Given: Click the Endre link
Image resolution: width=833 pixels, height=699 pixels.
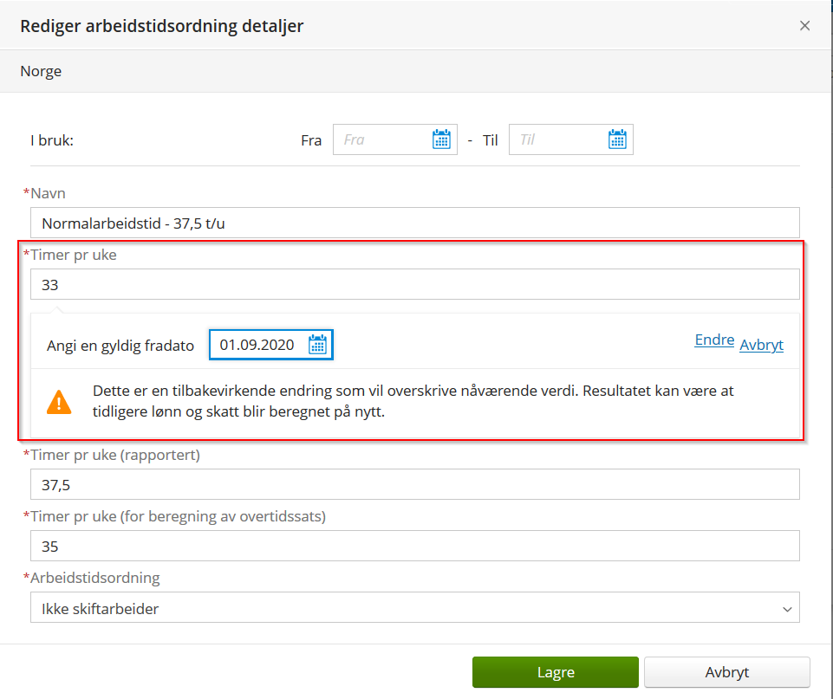Looking at the screenshot, I should coord(714,340).
